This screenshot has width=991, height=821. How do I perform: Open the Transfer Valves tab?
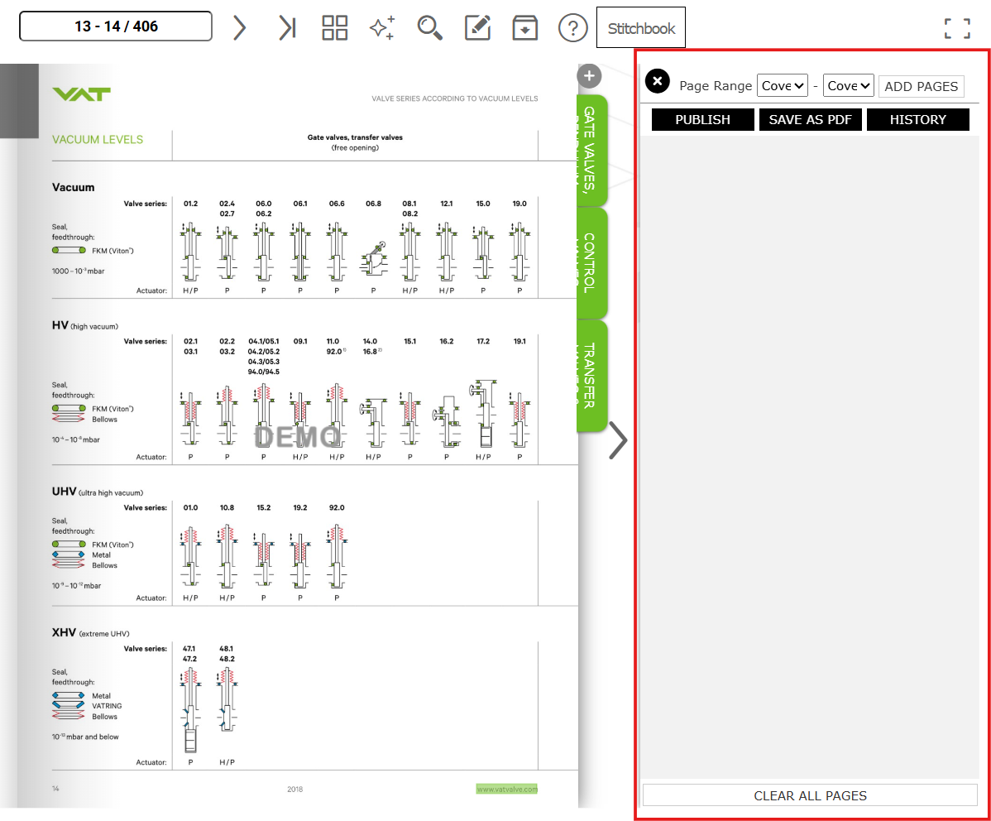click(x=591, y=376)
